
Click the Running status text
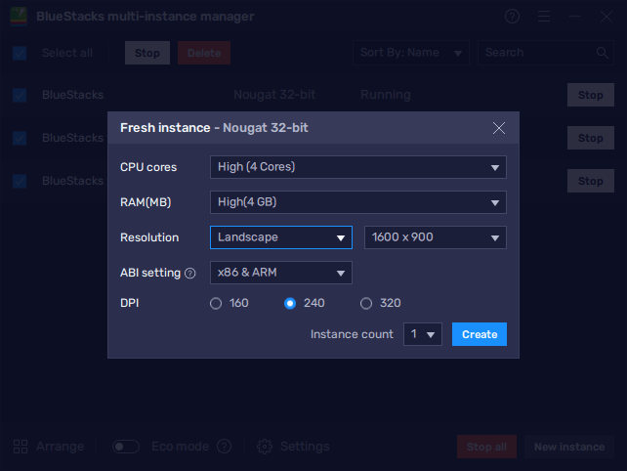pyautogui.click(x=386, y=95)
